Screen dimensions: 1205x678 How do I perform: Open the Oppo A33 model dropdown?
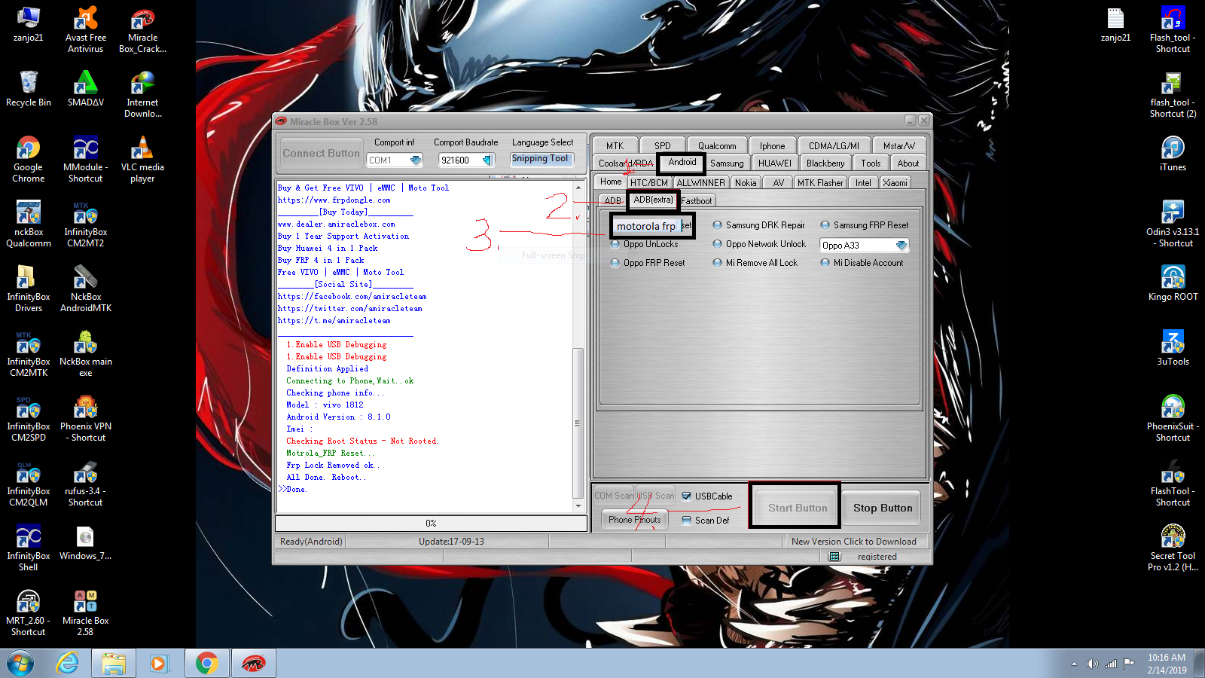[x=901, y=246]
